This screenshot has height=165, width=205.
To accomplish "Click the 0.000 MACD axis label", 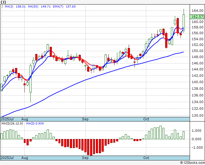I will [197, 139].
